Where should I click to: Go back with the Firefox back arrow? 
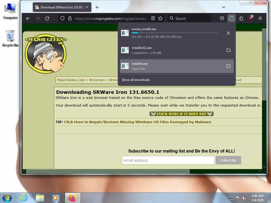(28, 19)
